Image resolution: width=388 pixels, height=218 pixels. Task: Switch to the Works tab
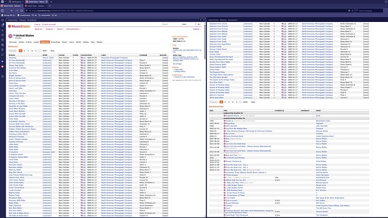(x=78, y=42)
